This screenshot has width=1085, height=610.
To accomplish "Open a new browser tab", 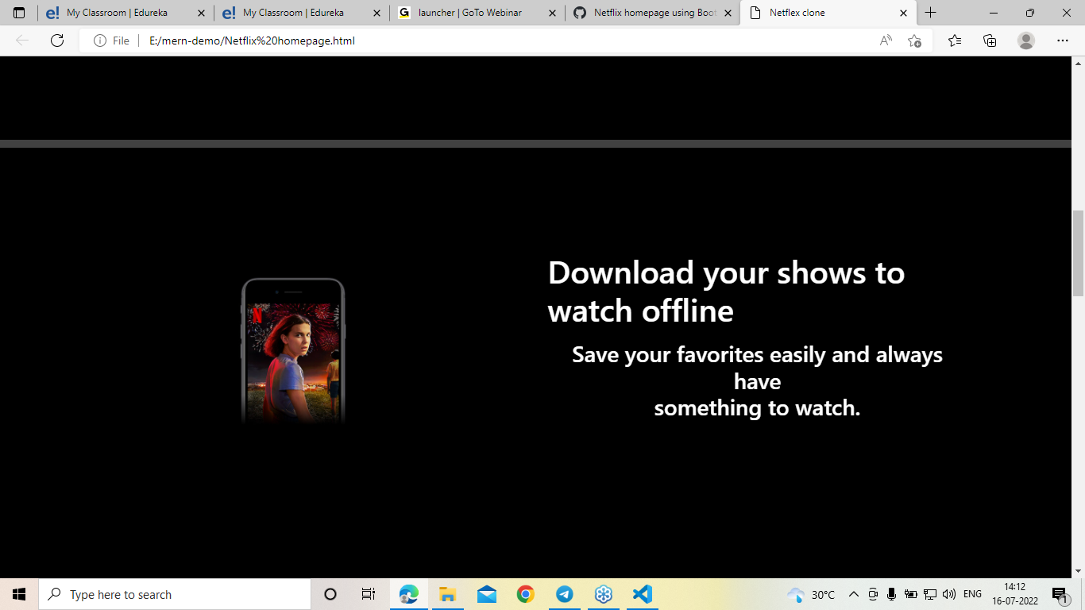I will [930, 13].
